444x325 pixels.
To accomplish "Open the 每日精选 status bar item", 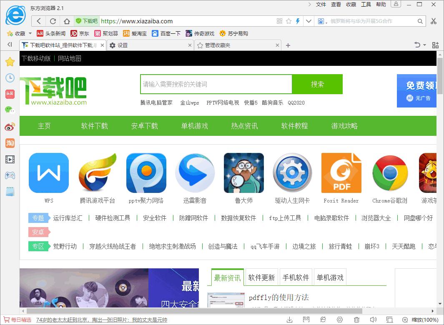I will (x=18, y=320).
